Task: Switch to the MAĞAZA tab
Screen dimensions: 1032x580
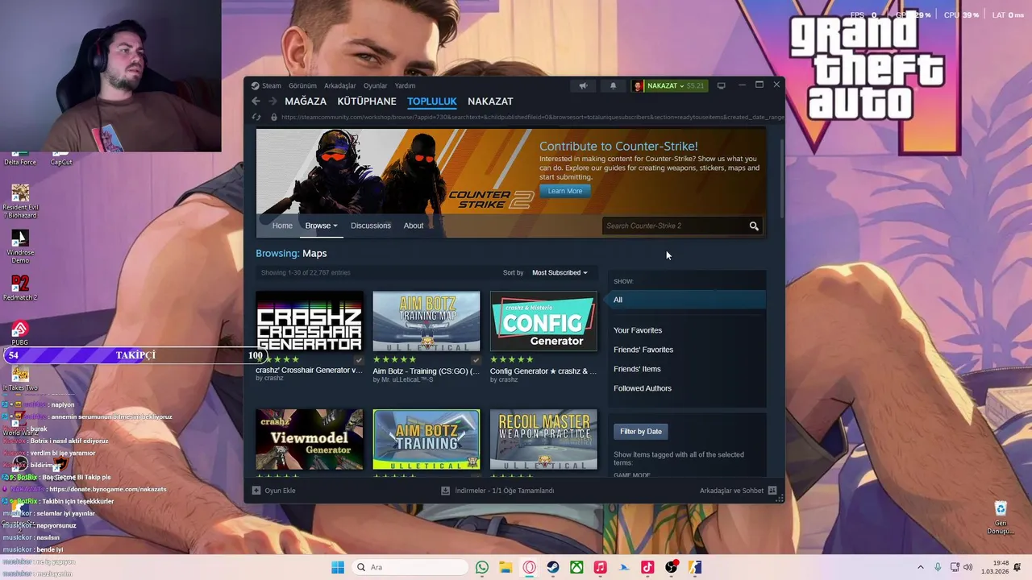Action: tap(306, 101)
